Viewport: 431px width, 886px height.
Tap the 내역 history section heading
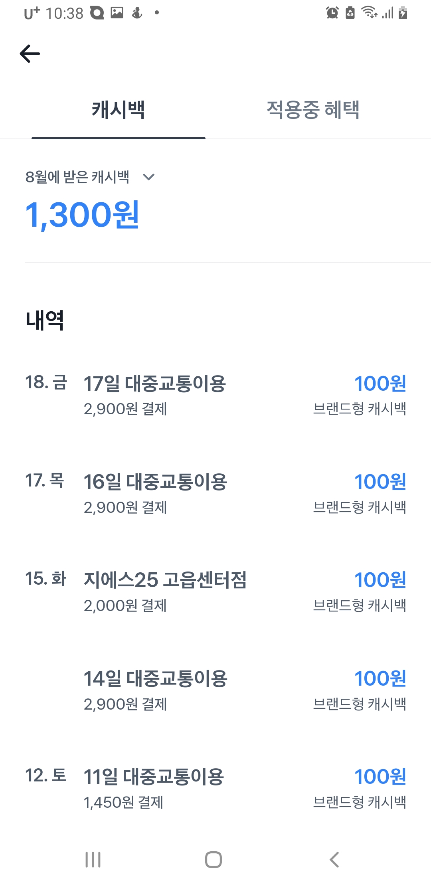click(x=45, y=320)
